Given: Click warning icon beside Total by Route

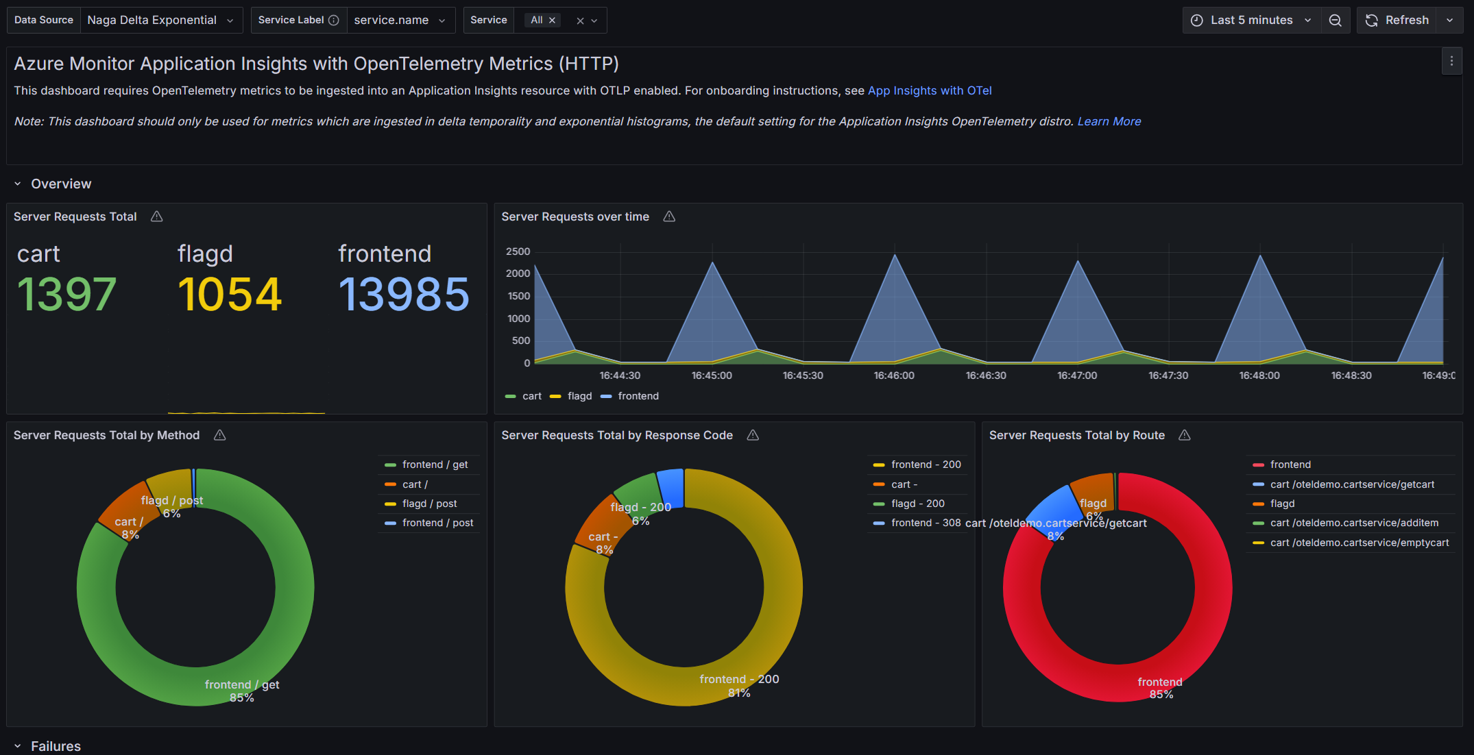Looking at the screenshot, I should click(x=1184, y=435).
